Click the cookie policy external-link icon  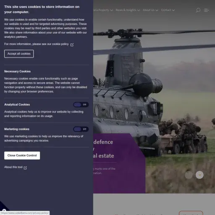(72, 45)
